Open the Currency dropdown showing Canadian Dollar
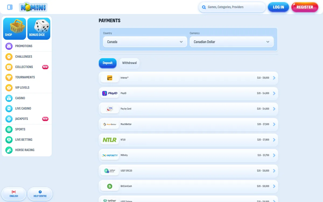 pyautogui.click(x=231, y=42)
